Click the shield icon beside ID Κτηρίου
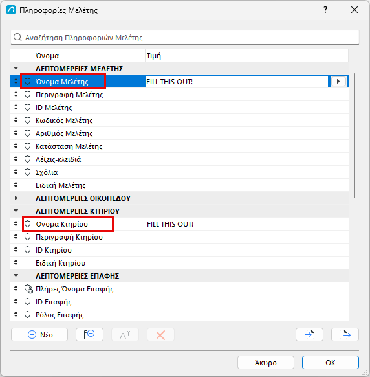Screen dimensions: 370x377 [x=28, y=250]
